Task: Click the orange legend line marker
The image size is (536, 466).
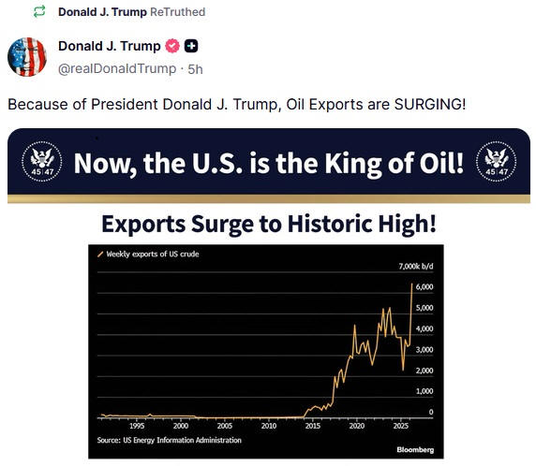Action: [100, 254]
